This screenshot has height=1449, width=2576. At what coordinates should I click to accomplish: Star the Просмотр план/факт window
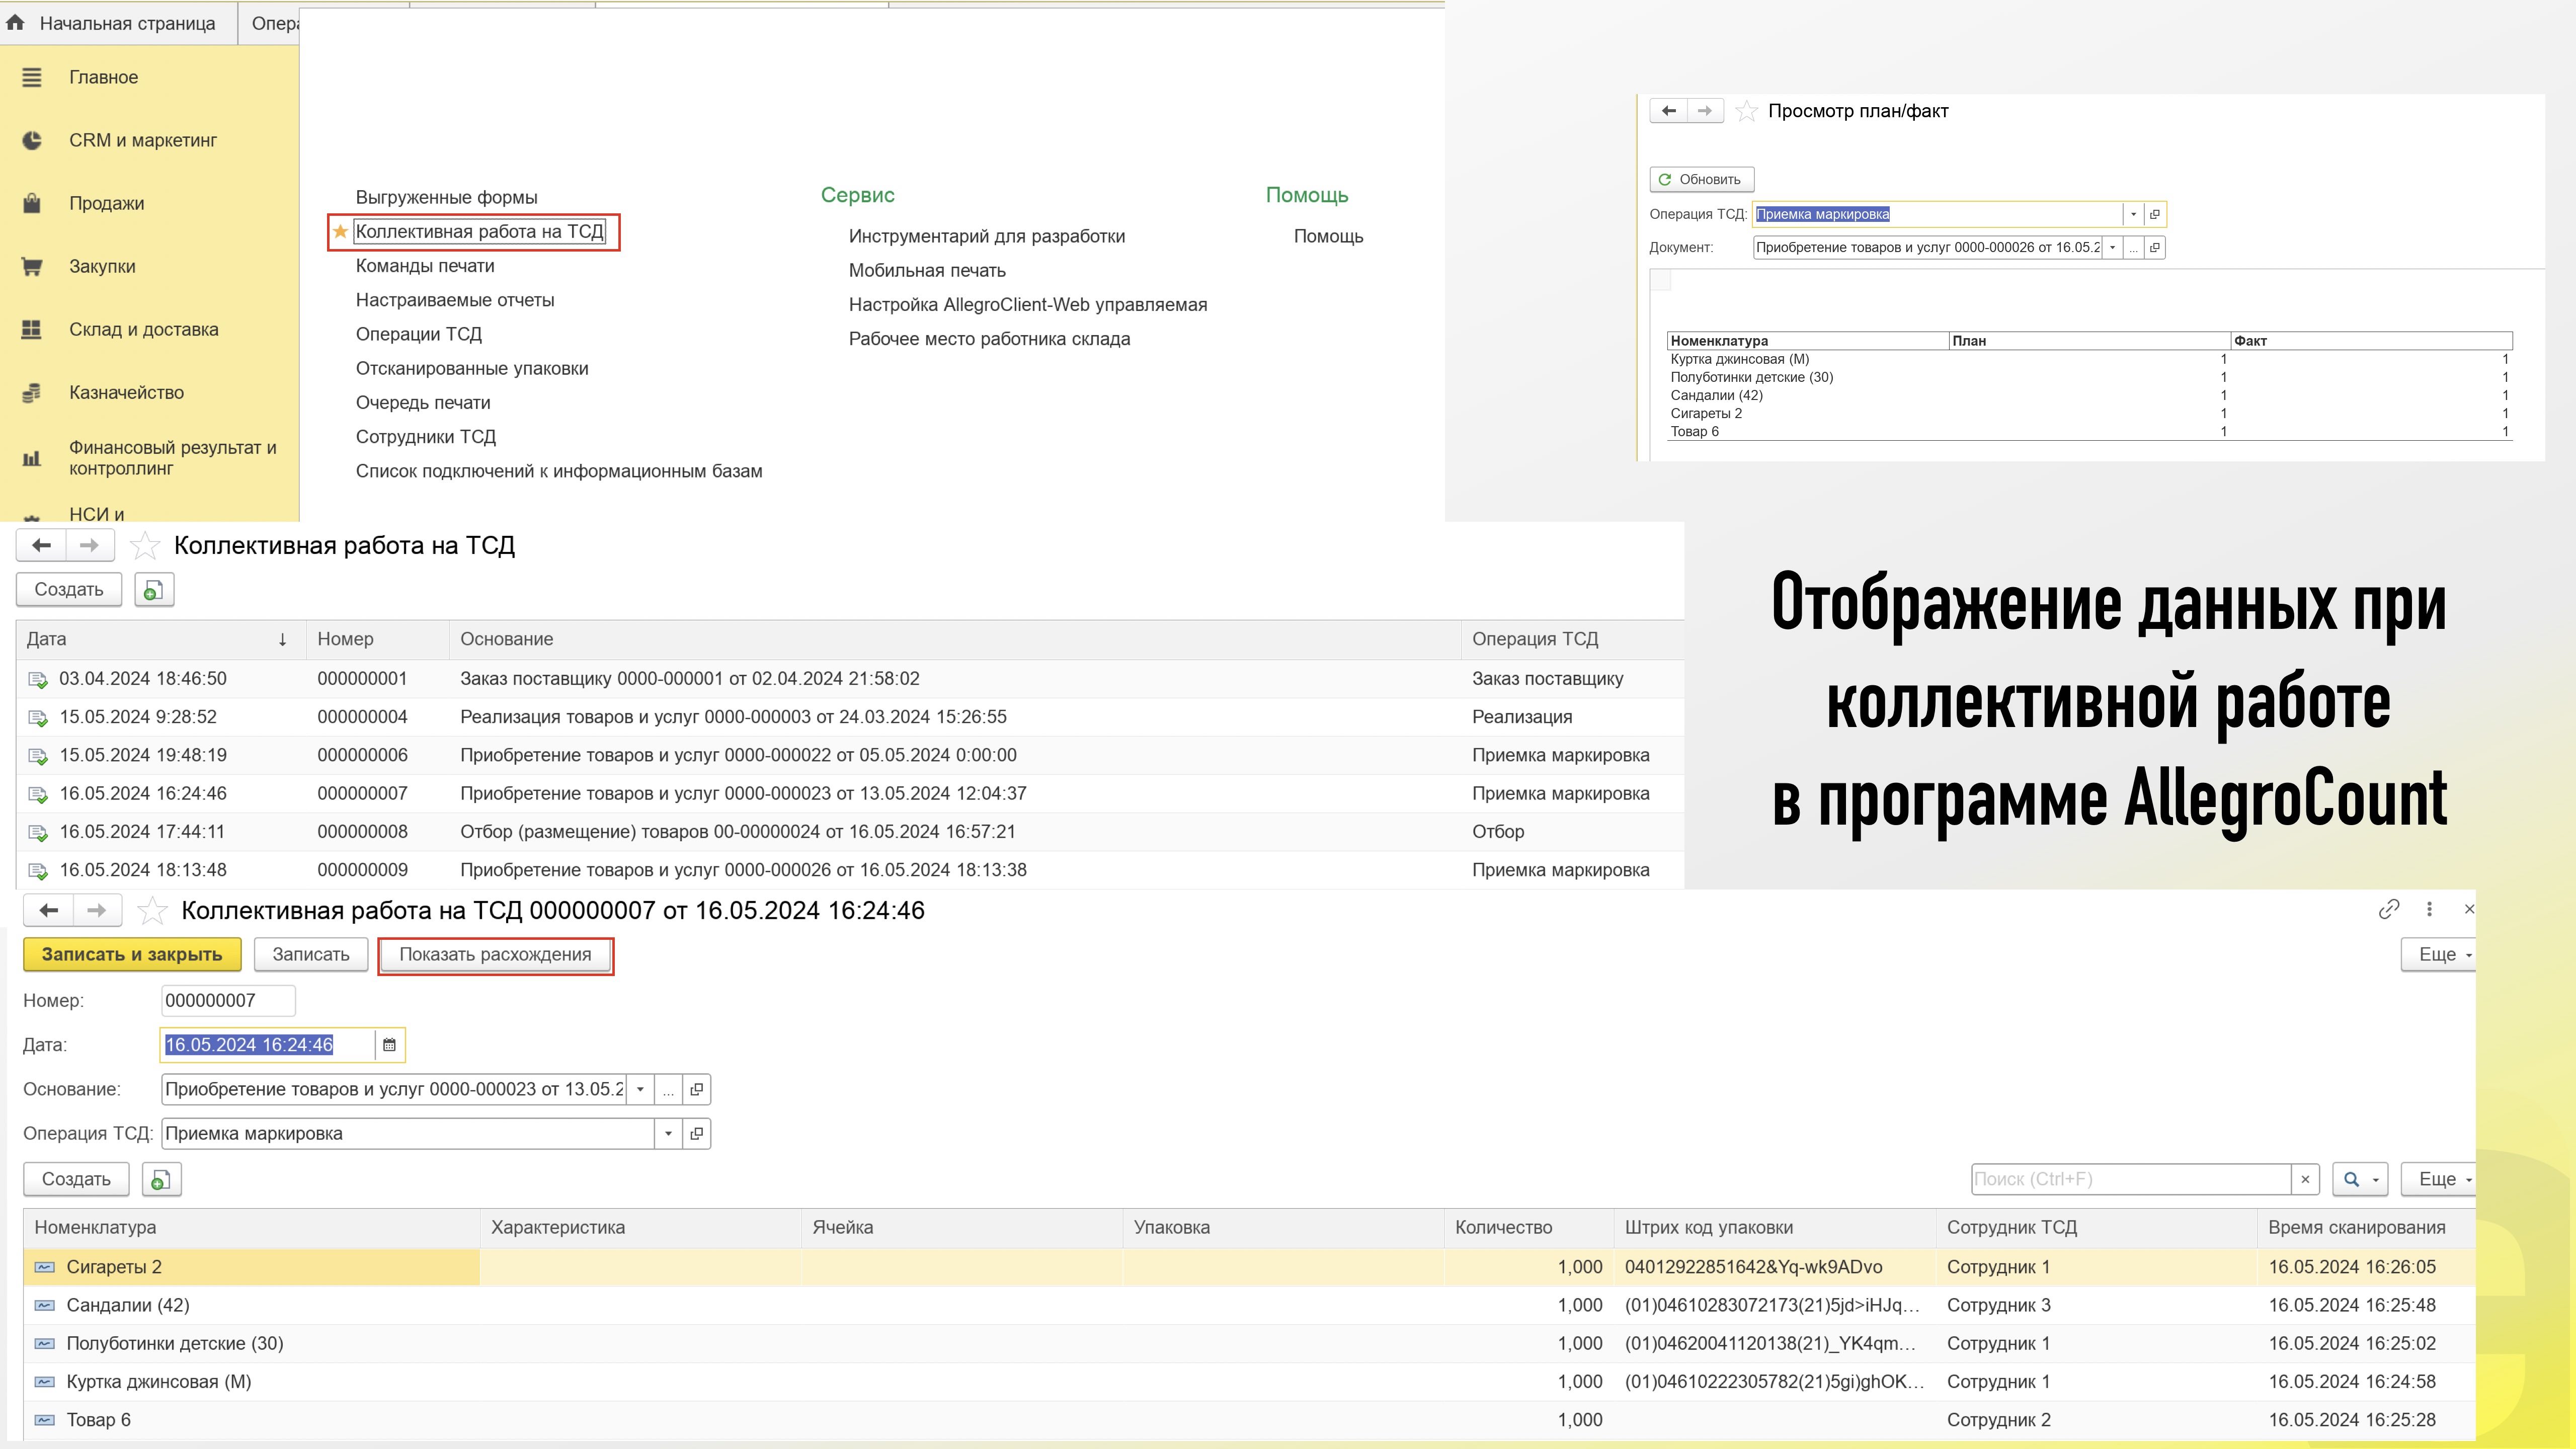pos(1746,111)
